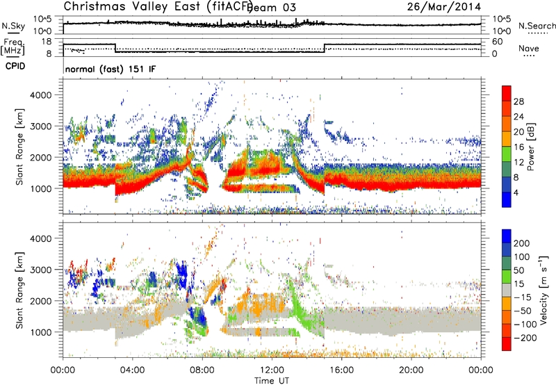The width and height of the screenshot is (556, 385).
Task: Click the gray segment of the velocity color bar
Action: [x=507, y=290]
